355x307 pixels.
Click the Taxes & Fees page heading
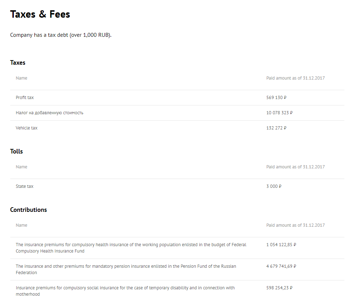(x=40, y=14)
